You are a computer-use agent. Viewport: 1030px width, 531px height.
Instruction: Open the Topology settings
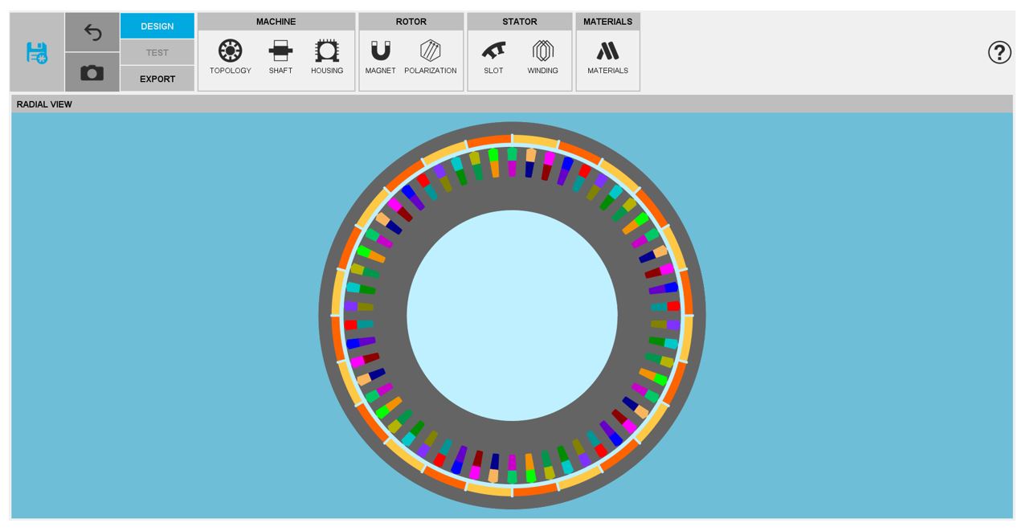[x=231, y=57]
